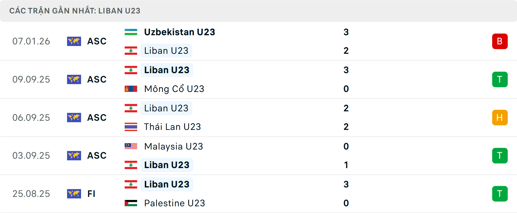Click the Liban U23 flag in the first match
The image size is (517, 213).
(131, 50)
